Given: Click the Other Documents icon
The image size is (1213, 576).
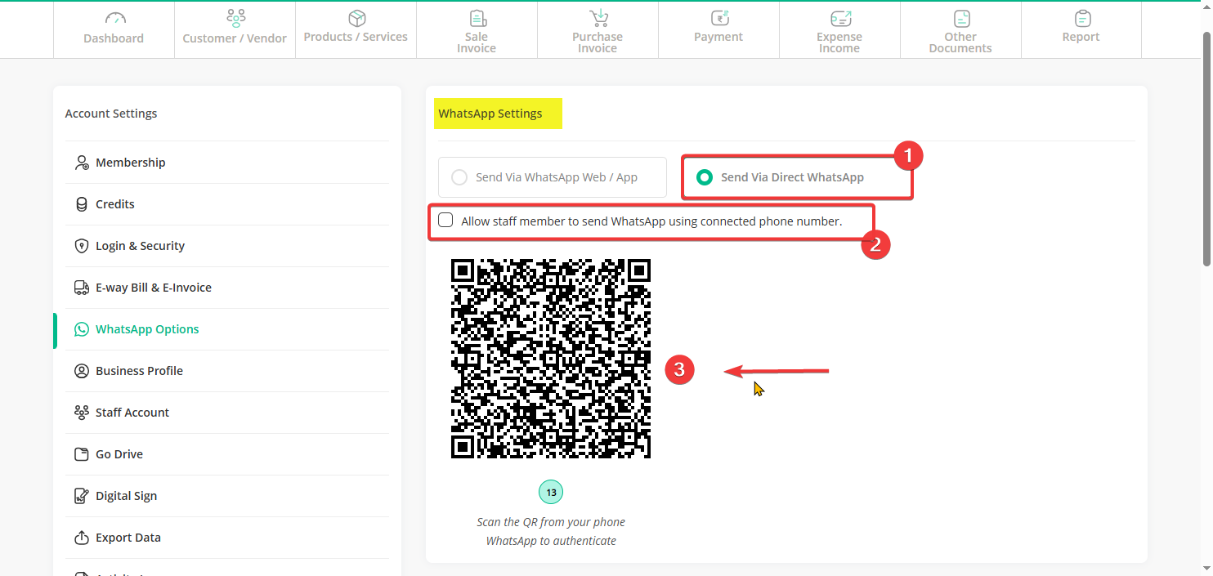Looking at the screenshot, I should 961,18.
